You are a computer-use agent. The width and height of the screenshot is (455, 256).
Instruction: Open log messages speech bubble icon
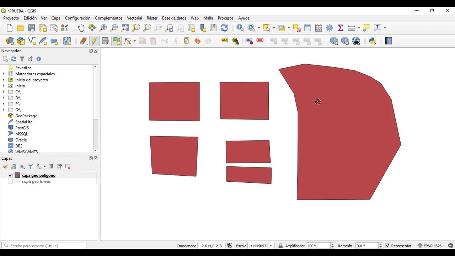point(451,246)
